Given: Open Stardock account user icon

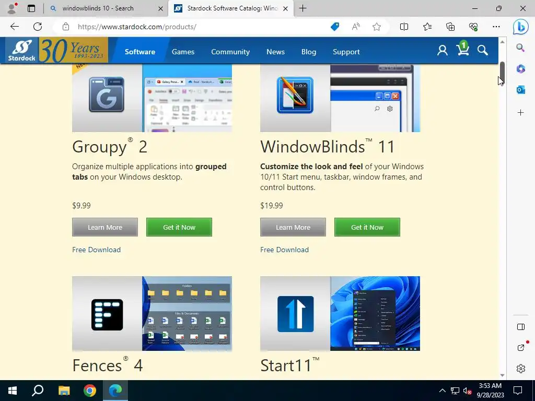Looking at the screenshot, I should pos(443,51).
